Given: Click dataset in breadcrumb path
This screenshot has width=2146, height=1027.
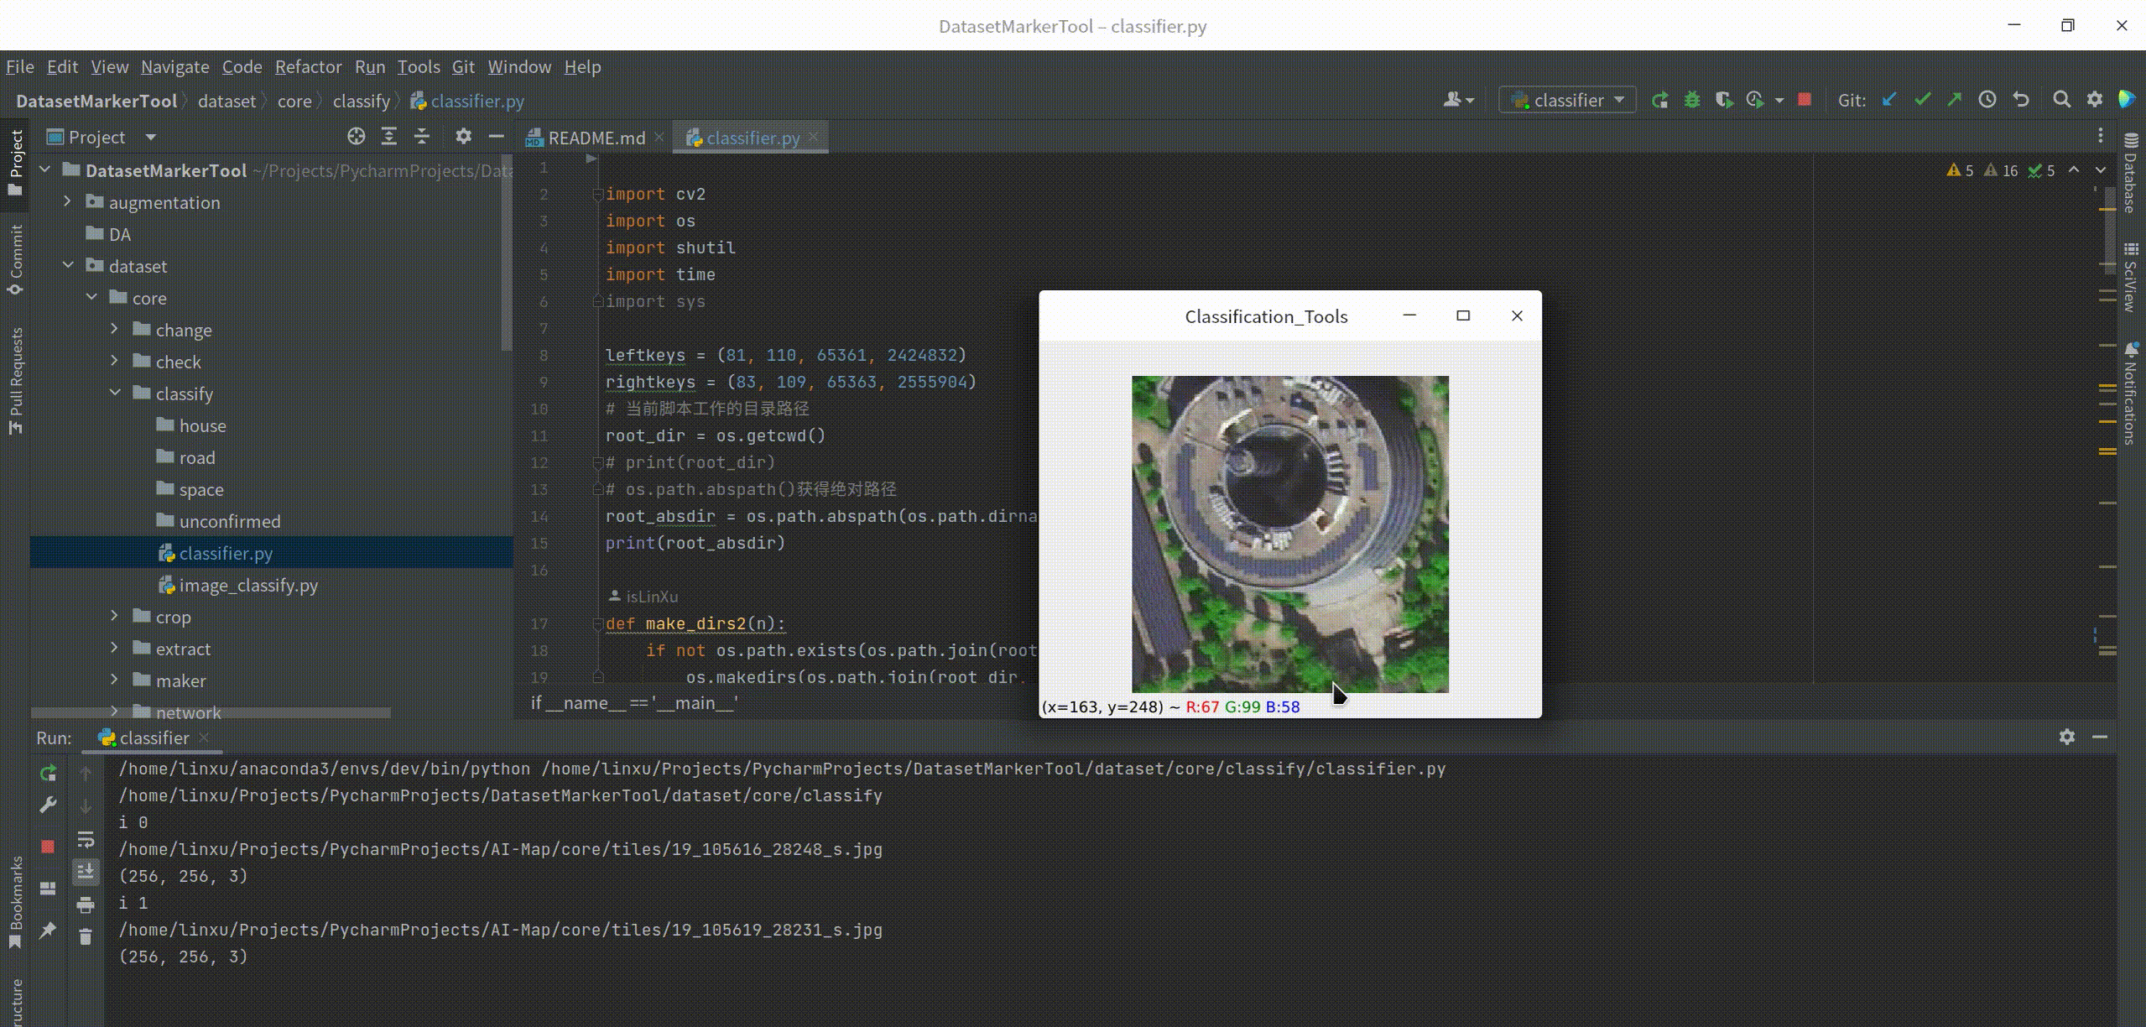Looking at the screenshot, I should pos(227,102).
